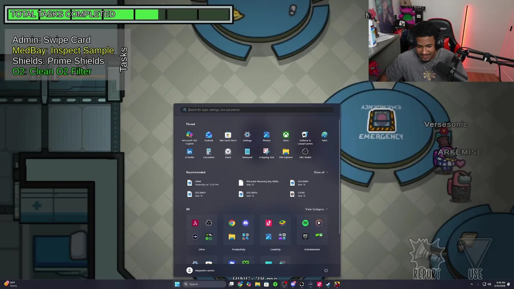Click Among Us USE button
This screenshot has width=514, height=289.
(475, 259)
